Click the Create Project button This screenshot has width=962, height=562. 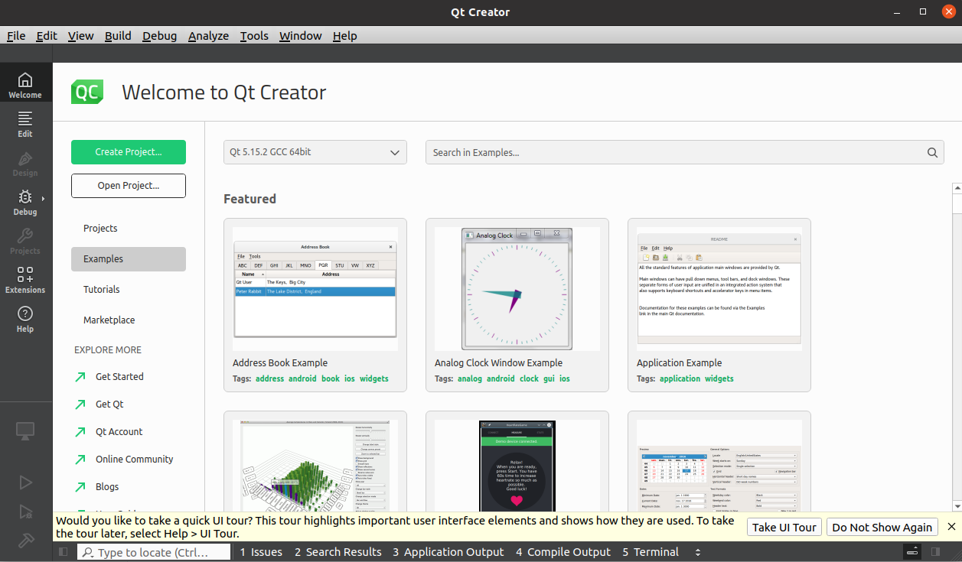129,152
